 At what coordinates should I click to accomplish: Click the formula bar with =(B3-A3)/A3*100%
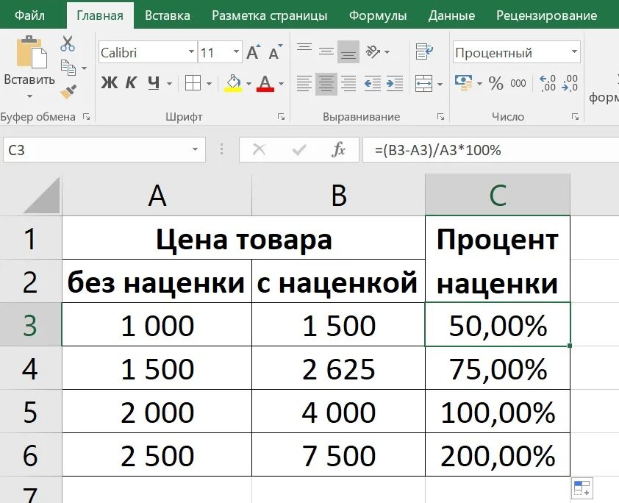click(490, 149)
